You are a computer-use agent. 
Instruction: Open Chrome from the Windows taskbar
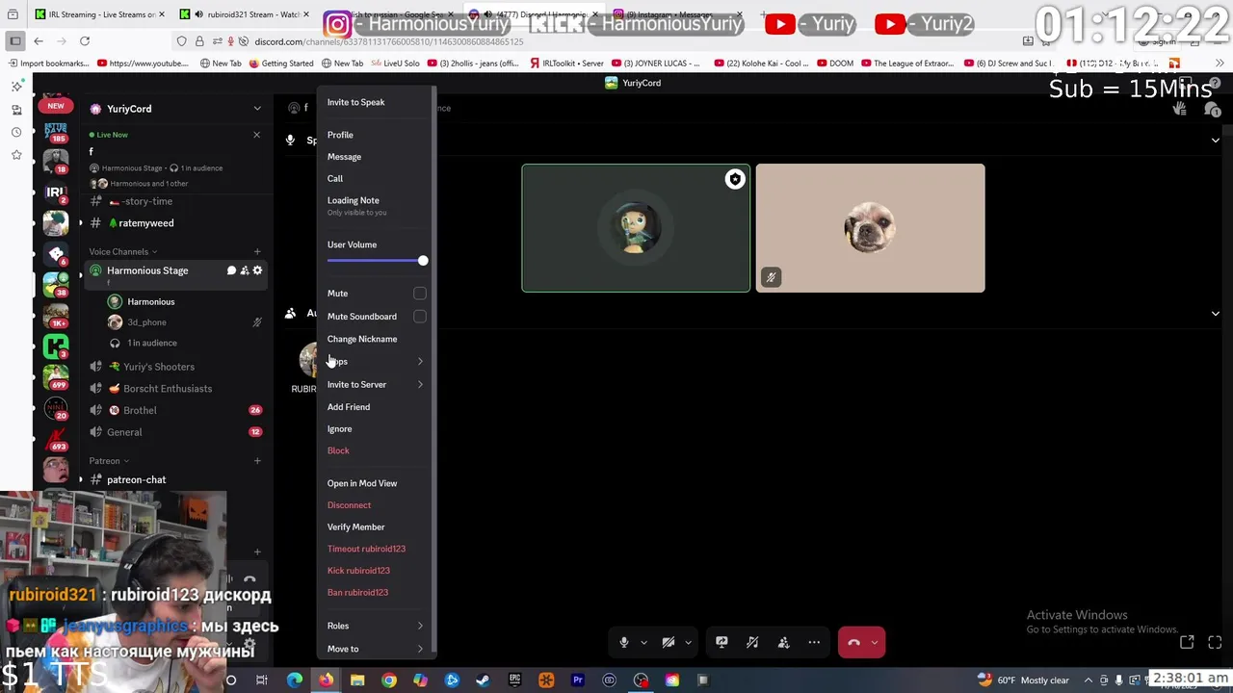389,680
